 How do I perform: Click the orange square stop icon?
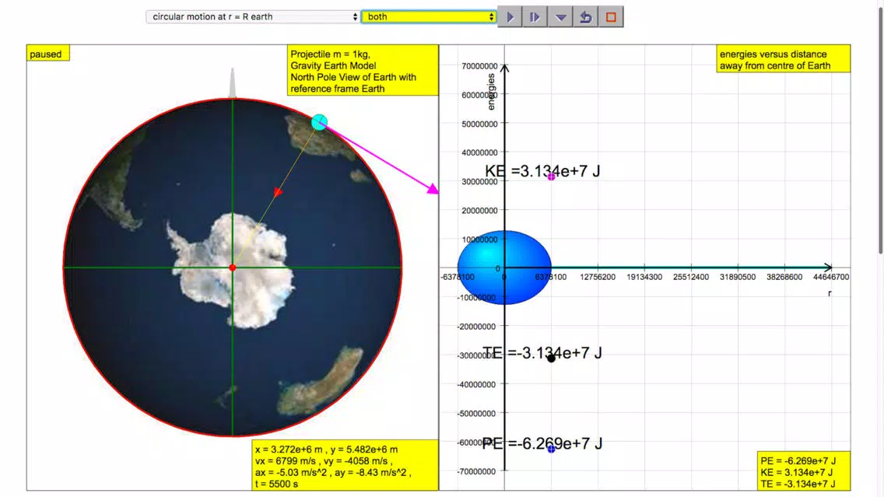[x=611, y=17]
